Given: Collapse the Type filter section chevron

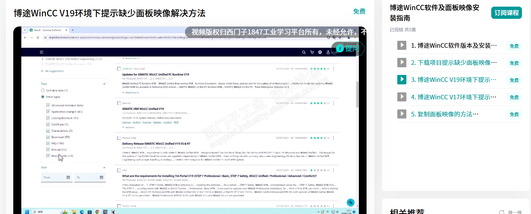Looking at the screenshot, I should [x=104, y=84].
